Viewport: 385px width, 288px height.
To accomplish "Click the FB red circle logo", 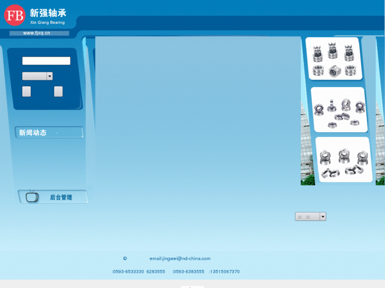I will point(15,15).
